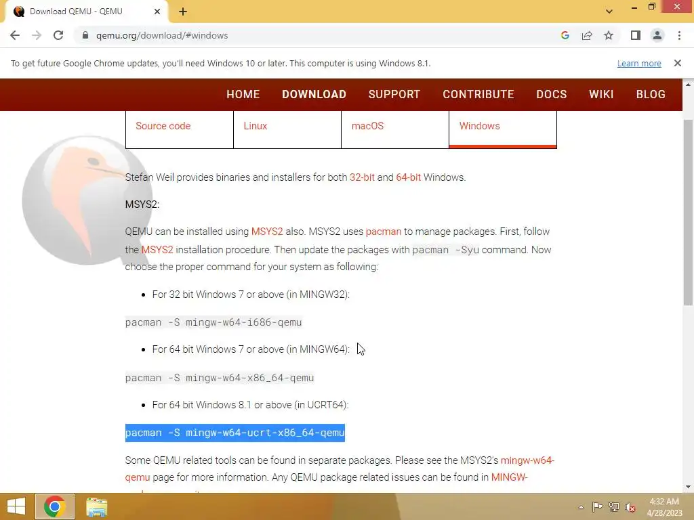The height and width of the screenshot is (520, 694).
Task: Open WIKI navigation item
Action: [x=601, y=94]
